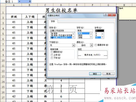Click the font list scroll-up arrow

coord(73,34)
